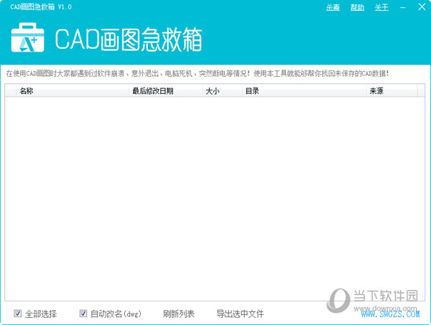Click the CAD first-aid kit logo icon

click(x=27, y=37)
